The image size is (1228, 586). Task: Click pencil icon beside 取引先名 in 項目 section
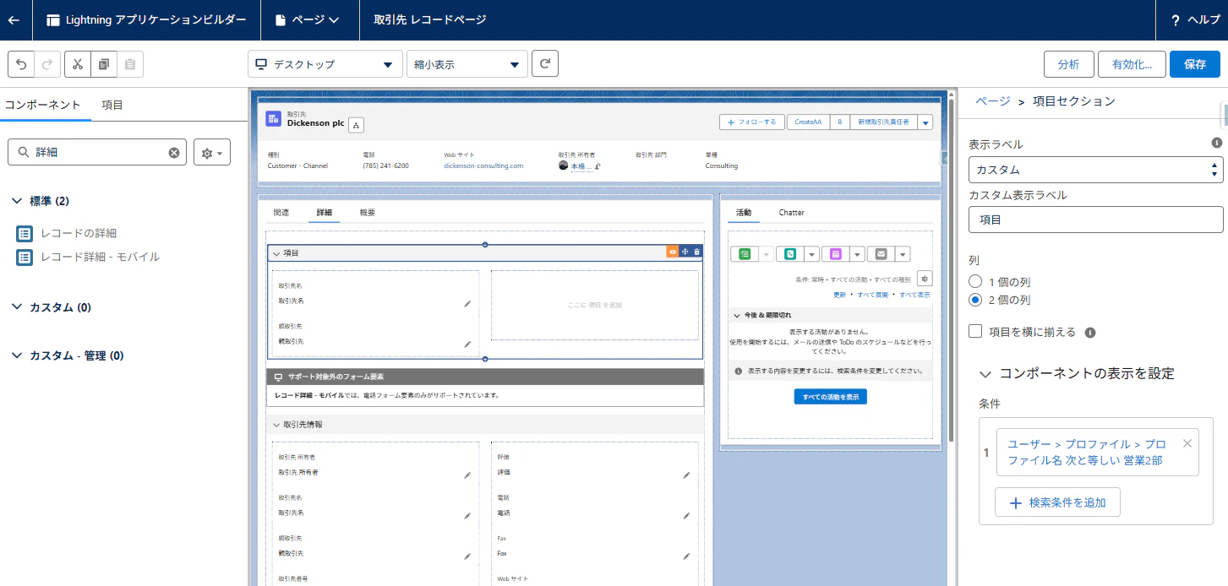click(x=467, y=304)
